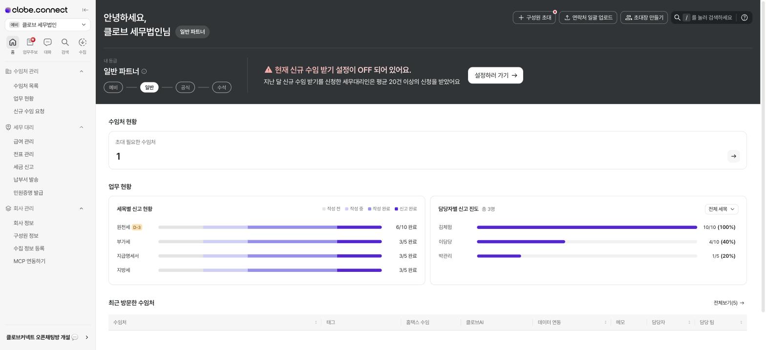Open the 클로브 세무법인 workspace dropdown
766x350 pixels.
click(48, 24)
